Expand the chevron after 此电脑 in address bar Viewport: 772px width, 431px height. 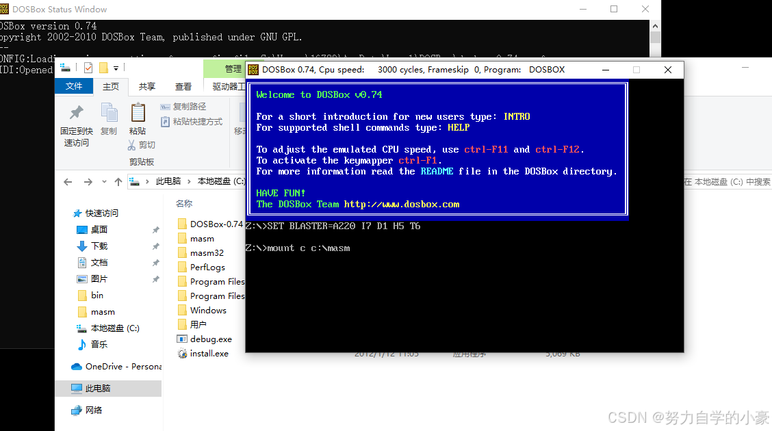(x=189, y=182)
